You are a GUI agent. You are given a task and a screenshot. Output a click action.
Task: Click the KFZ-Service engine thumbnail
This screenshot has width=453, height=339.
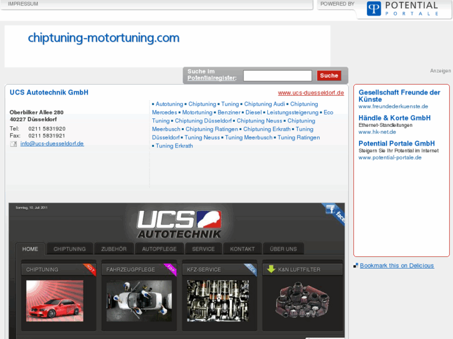coord(218,301)
